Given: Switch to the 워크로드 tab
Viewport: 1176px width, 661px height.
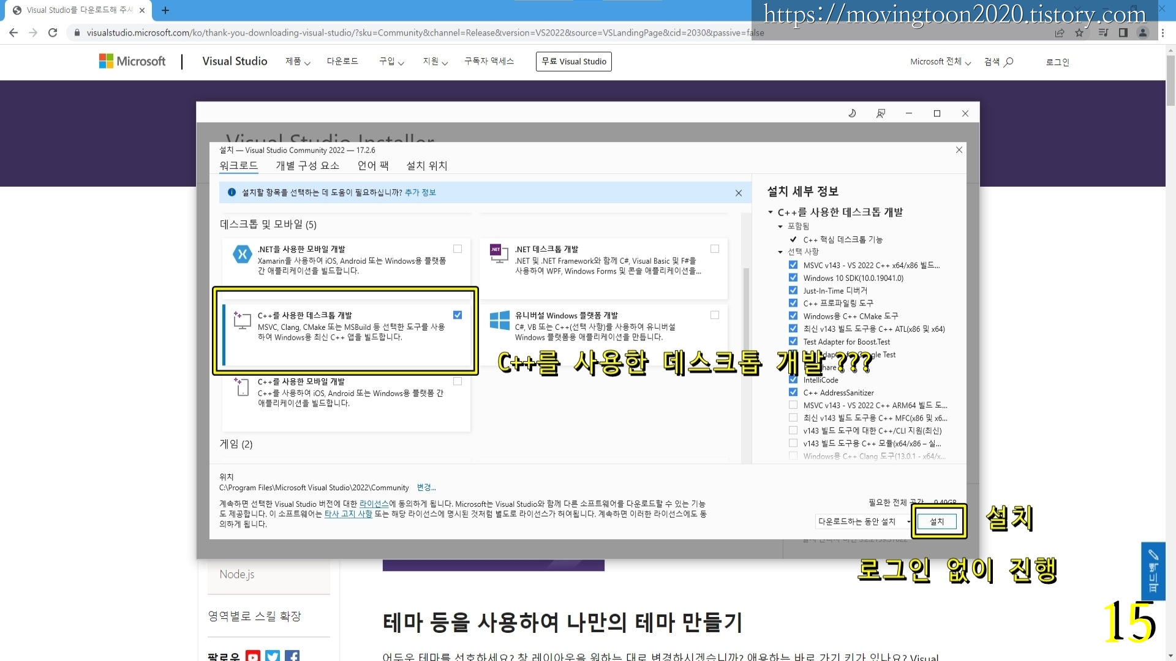Looking at the screenshot, I should (x=239, y=166).
